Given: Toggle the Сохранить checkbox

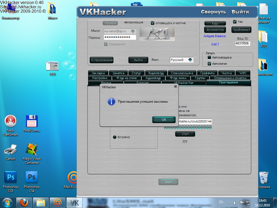Looking at the screenshot, I should pyautogui.click(x=106, y=44).
